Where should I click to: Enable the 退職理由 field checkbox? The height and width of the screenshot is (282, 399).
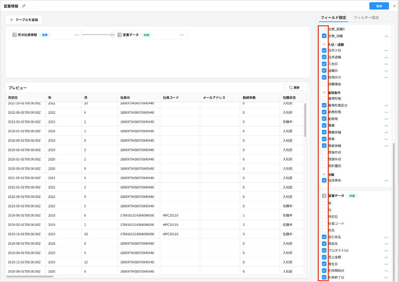coord(324,84)
